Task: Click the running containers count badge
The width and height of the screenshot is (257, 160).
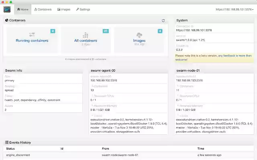Action: [53, 31]
